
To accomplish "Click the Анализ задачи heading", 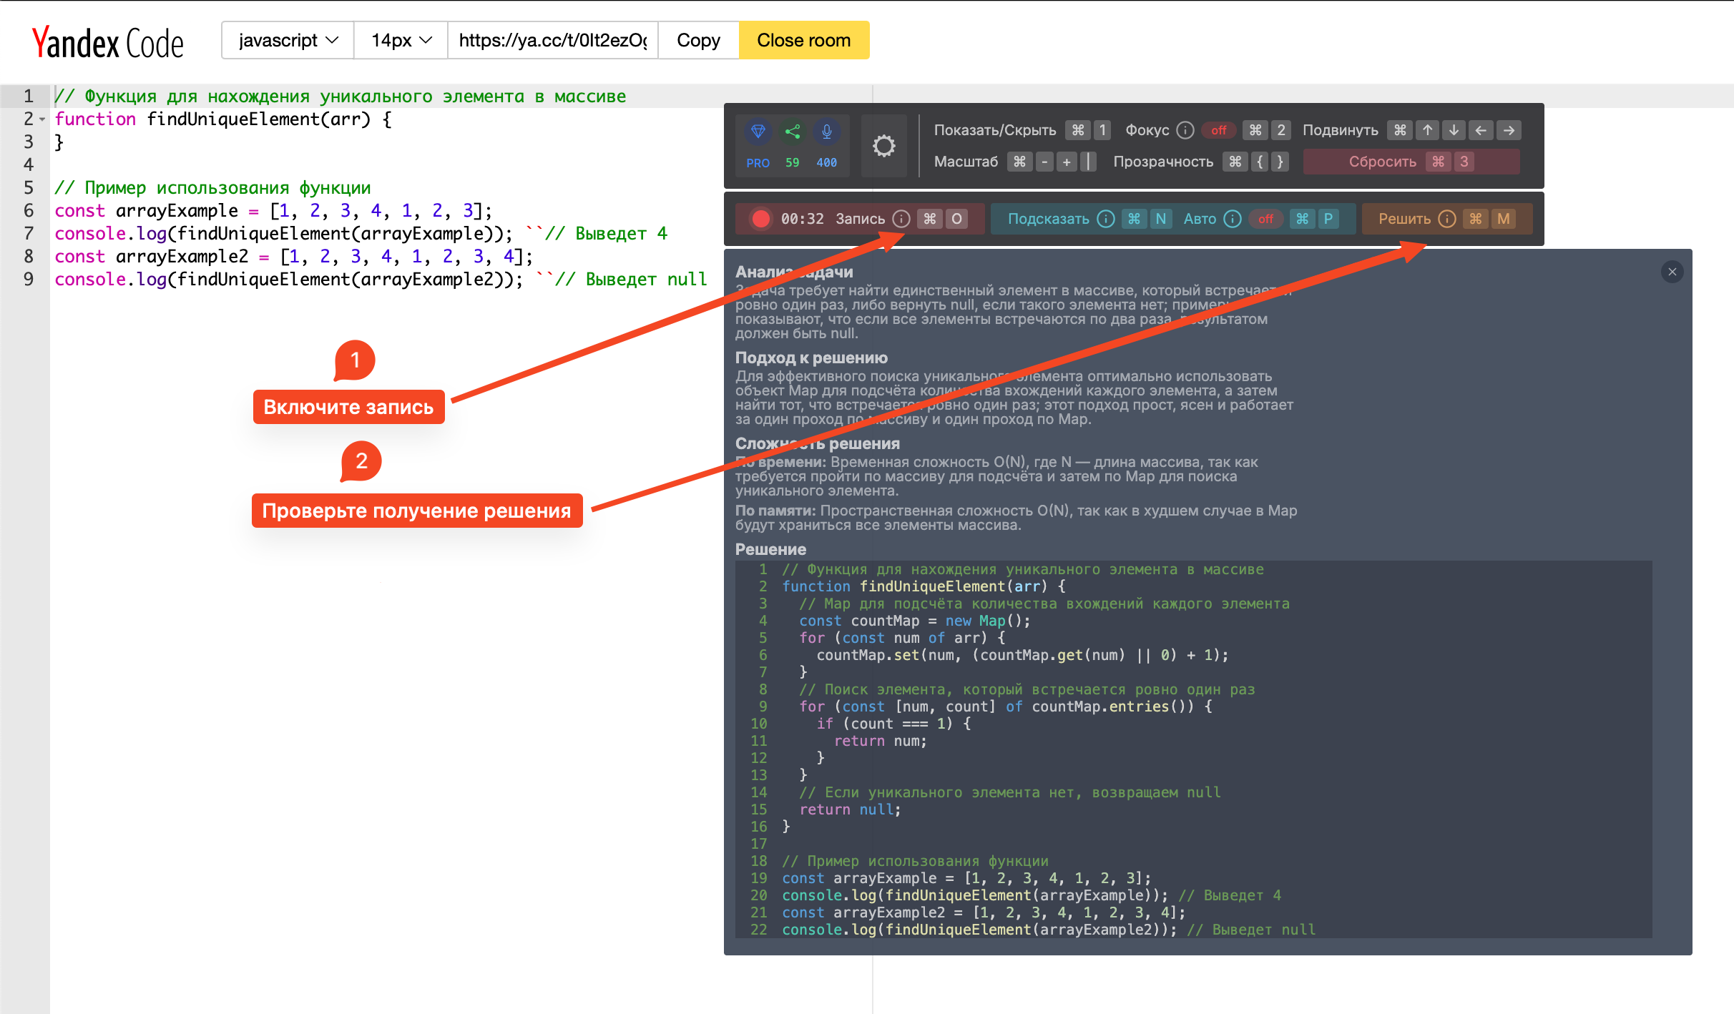I will pyautogui.click(x=794, y=272).
